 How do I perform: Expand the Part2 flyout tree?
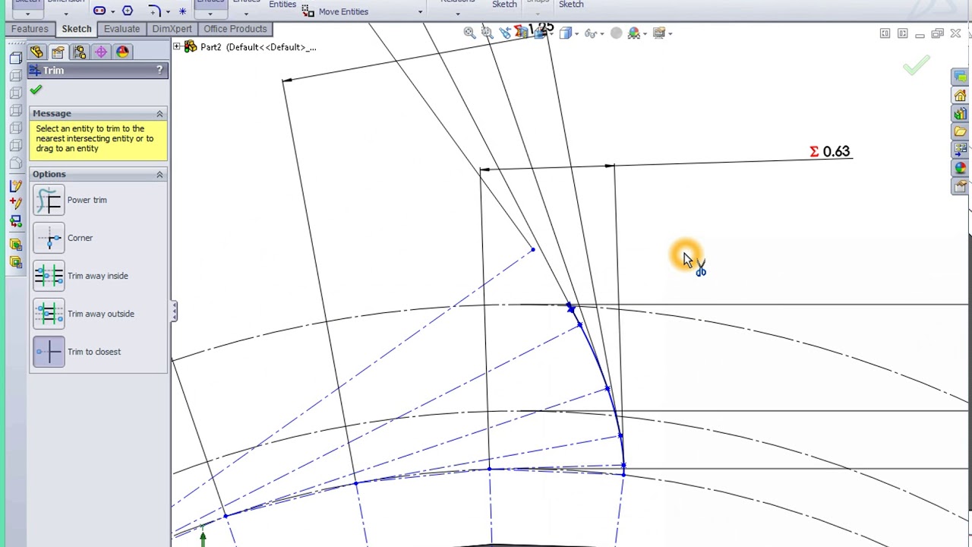pos(177,47)
